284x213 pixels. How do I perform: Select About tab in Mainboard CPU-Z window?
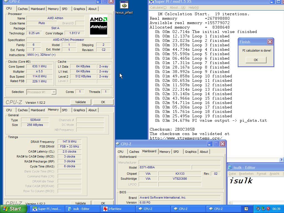click(x=204, y=152)
